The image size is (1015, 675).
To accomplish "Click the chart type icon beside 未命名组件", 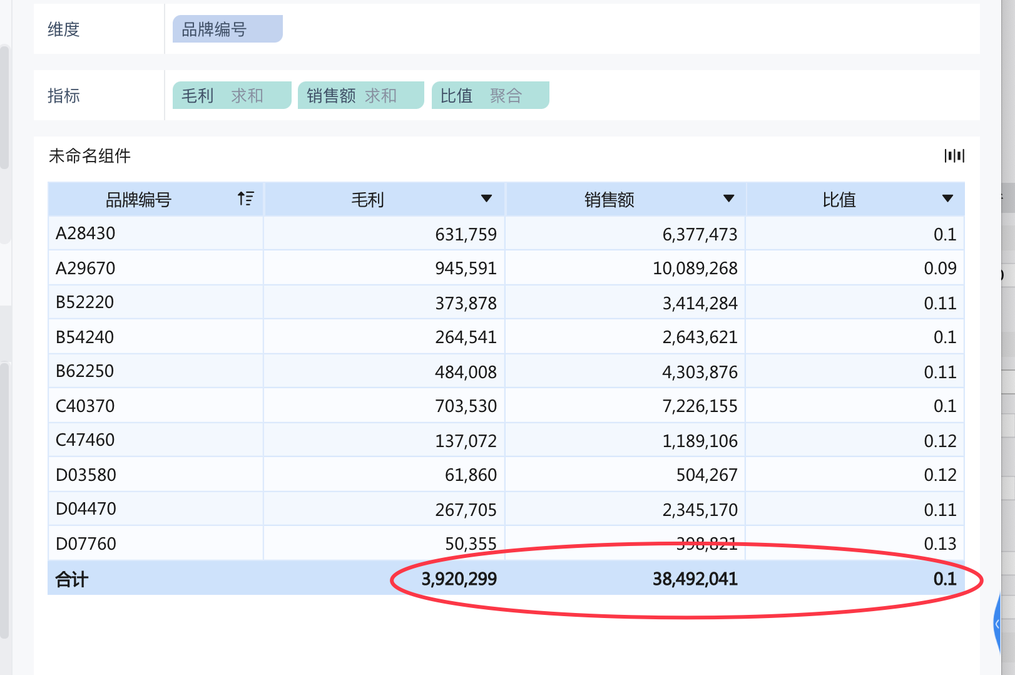I will tap(954, 155).
